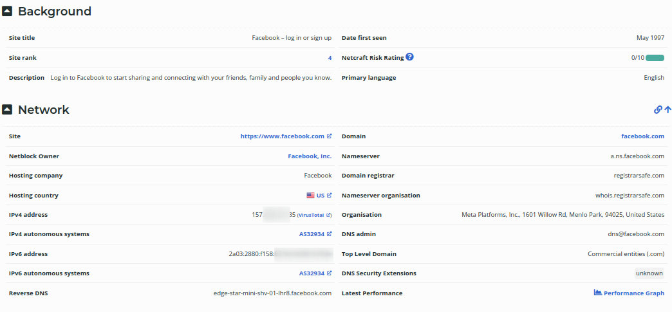The image size is (672, 312).
Task: Click the external link icon beside the site URL
Action: pos(330,136)
